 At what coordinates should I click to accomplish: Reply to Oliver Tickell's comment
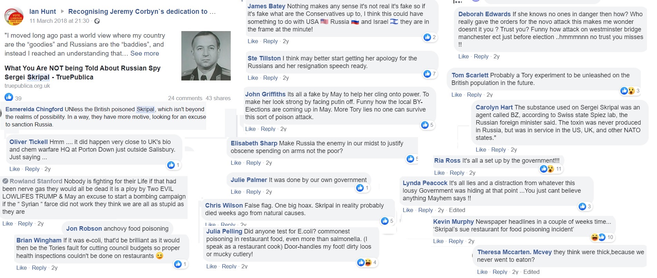point(32,169)
